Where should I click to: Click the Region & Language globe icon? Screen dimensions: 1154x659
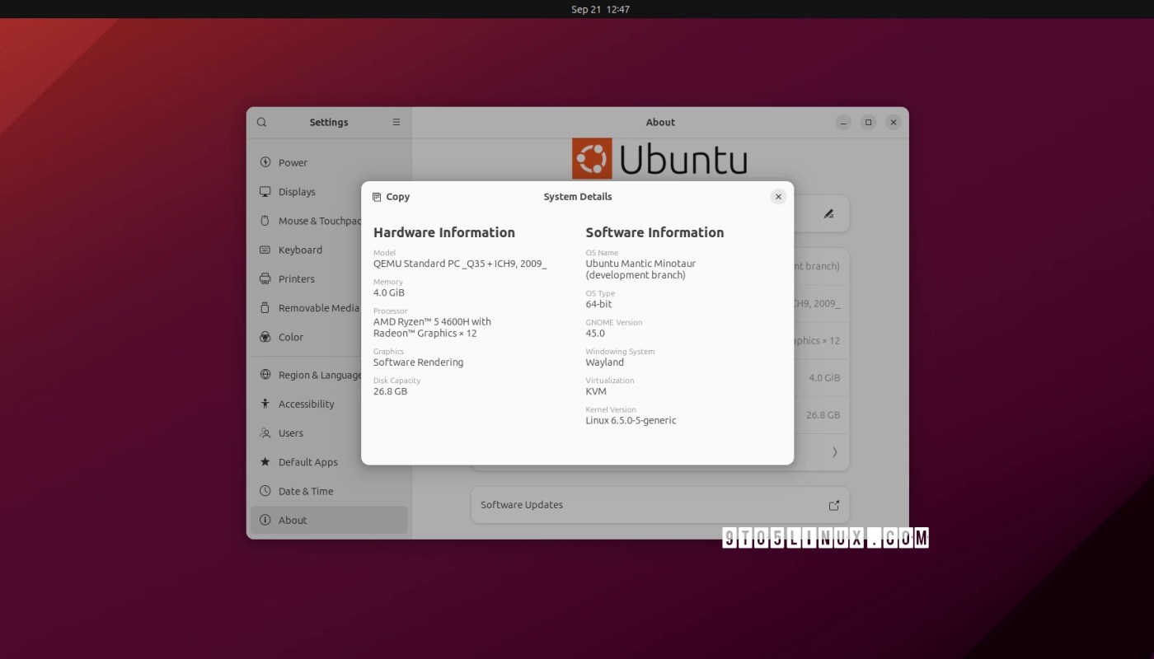[265, 375]
